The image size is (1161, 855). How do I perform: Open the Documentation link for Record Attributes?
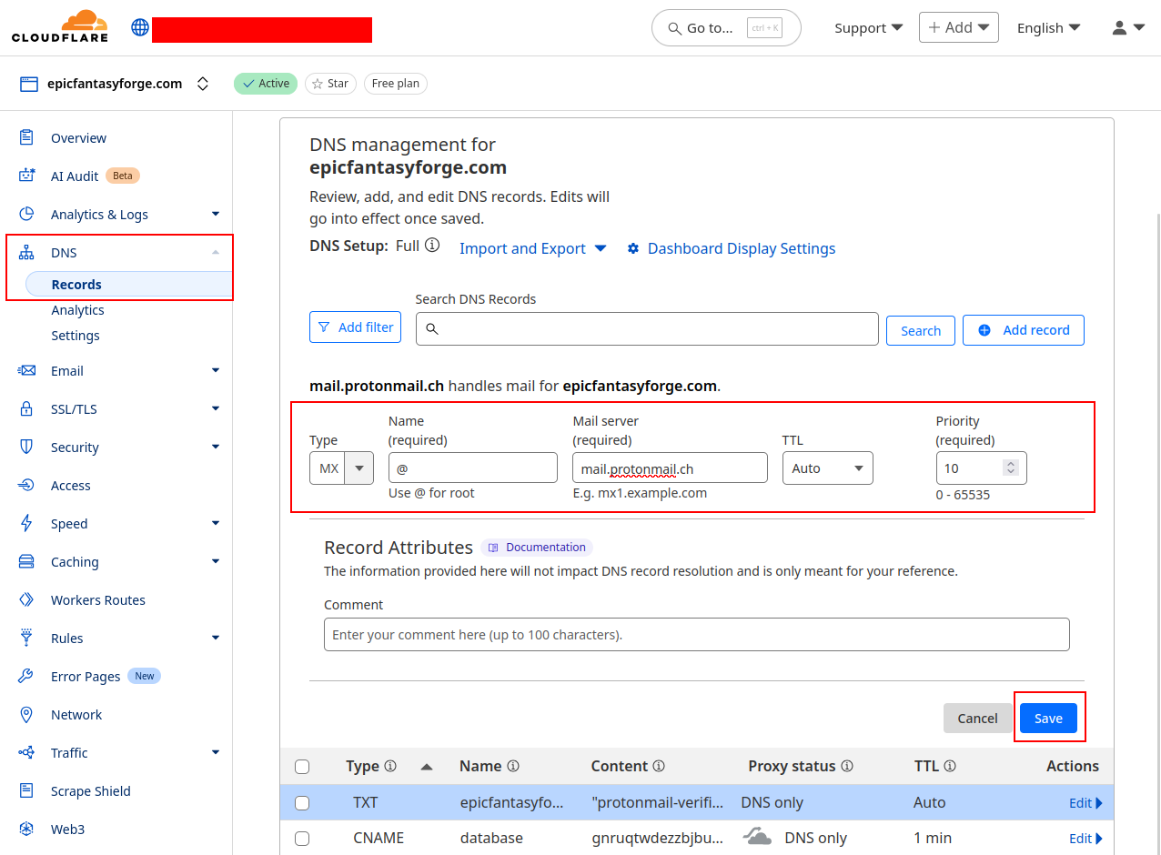click(537, 547)
